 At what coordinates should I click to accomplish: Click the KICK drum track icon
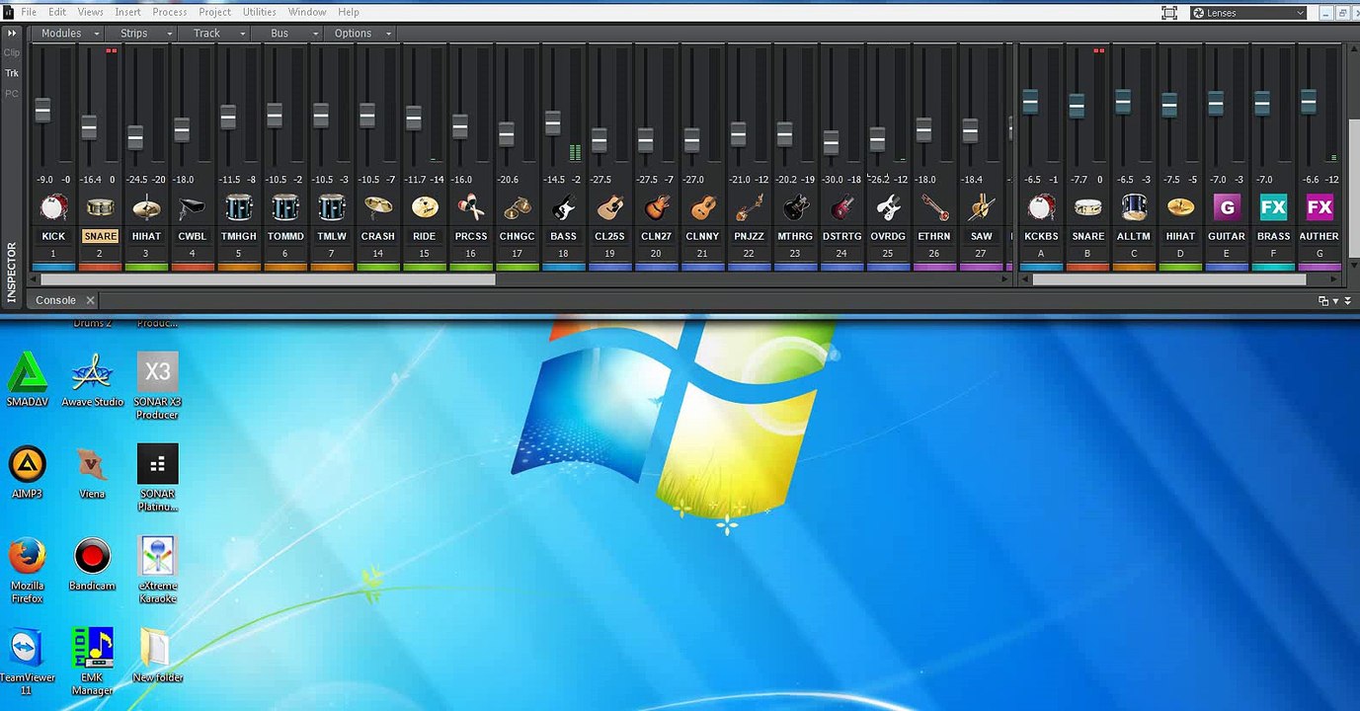point(53,207)
